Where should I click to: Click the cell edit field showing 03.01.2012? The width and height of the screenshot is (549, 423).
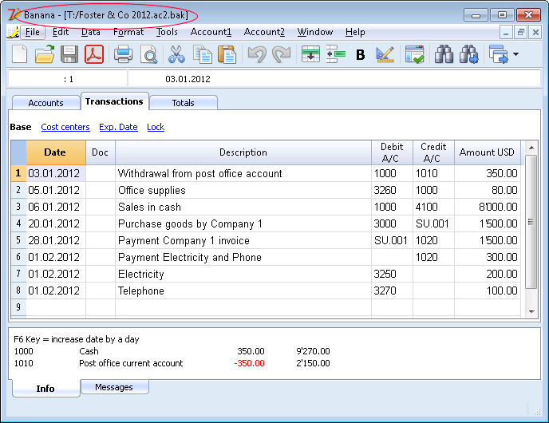pos(334,79)
